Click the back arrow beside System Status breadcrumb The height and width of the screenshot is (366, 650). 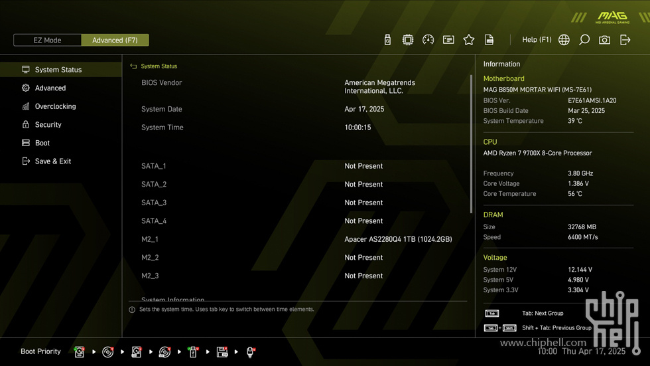click(133, 66)
